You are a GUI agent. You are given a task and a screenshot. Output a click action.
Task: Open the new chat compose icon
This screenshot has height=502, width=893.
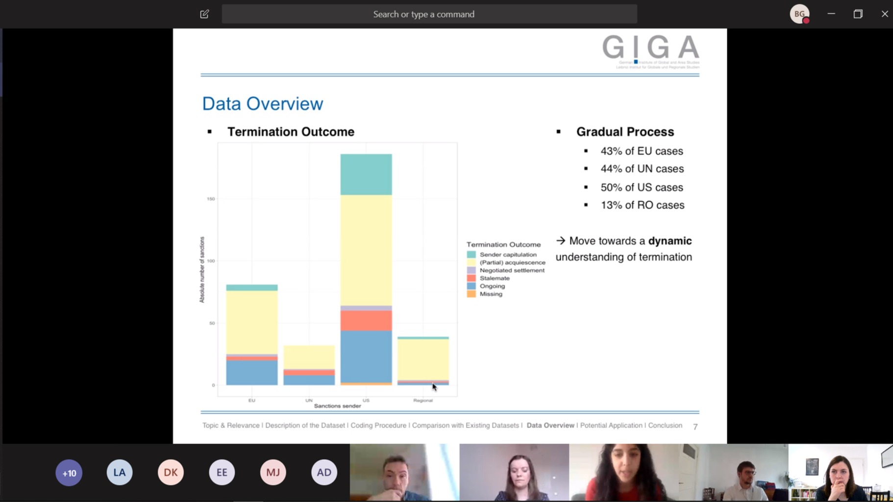pos(204,14)
